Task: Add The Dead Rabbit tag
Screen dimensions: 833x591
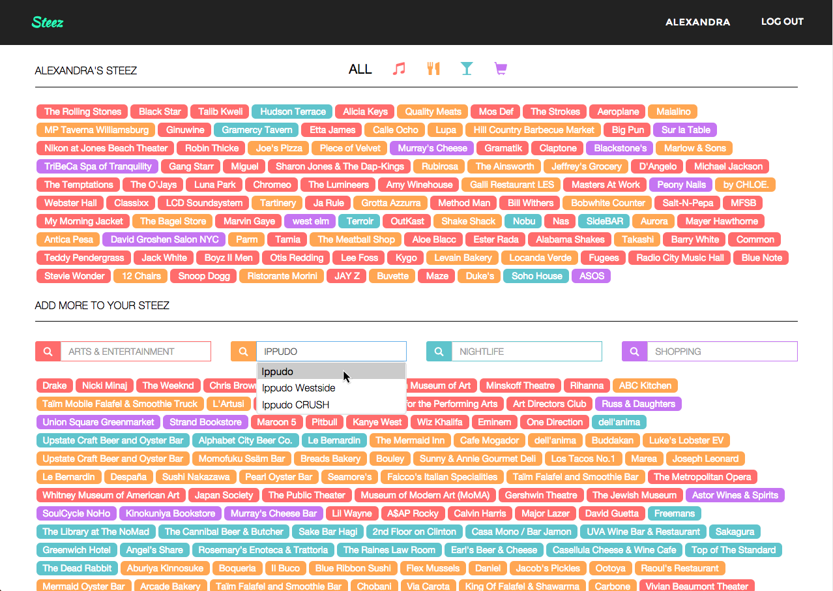Action: coord(78,568)
